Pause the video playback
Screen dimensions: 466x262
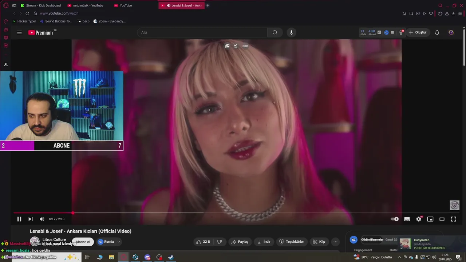19,219
